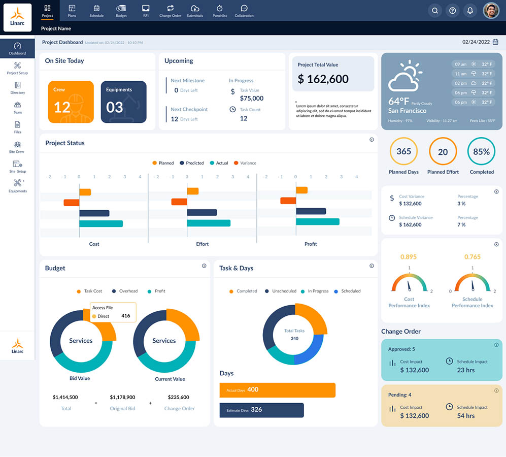Open the Submittals cloud icon

(195, 11)
